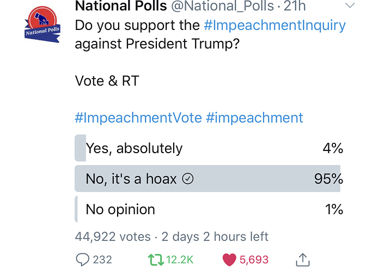View the 12.2K retweets count
372x272 pixels.
180,259
